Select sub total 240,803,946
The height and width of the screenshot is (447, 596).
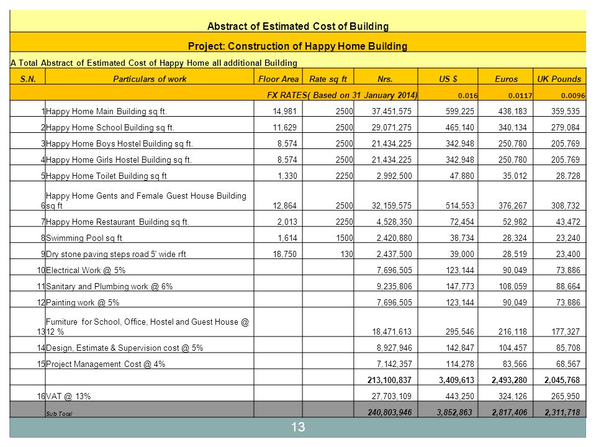click(390, 412)
